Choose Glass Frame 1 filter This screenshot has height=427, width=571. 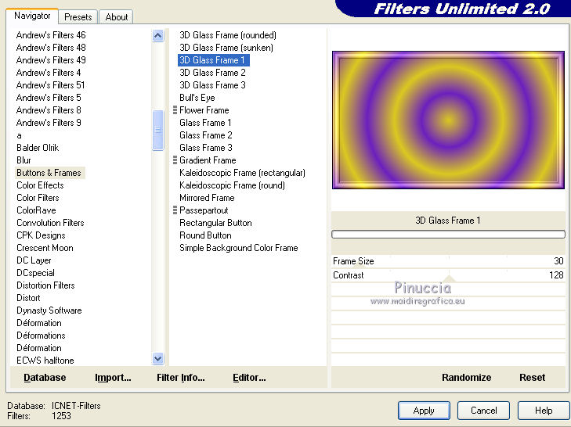pyautogui.click(x=205, y=123)
